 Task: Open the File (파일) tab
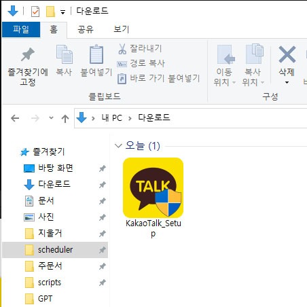coord(21,29)
